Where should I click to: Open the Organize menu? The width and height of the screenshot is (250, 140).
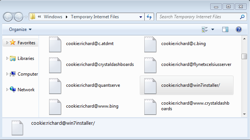pos(20,29)
